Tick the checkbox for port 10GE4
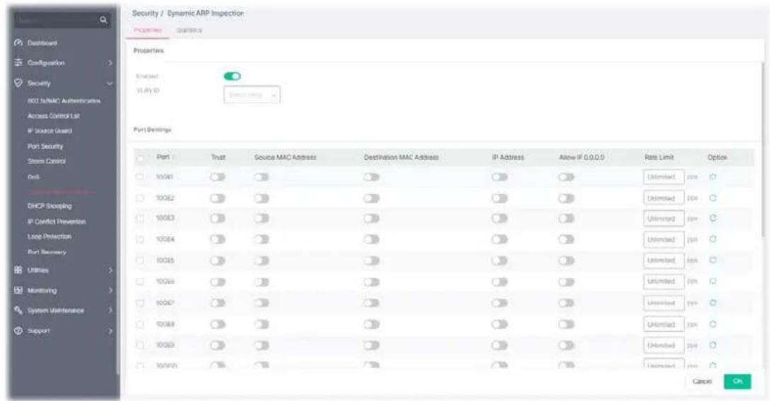This screenshot has height=401, width=770. [x=140, y=239]
